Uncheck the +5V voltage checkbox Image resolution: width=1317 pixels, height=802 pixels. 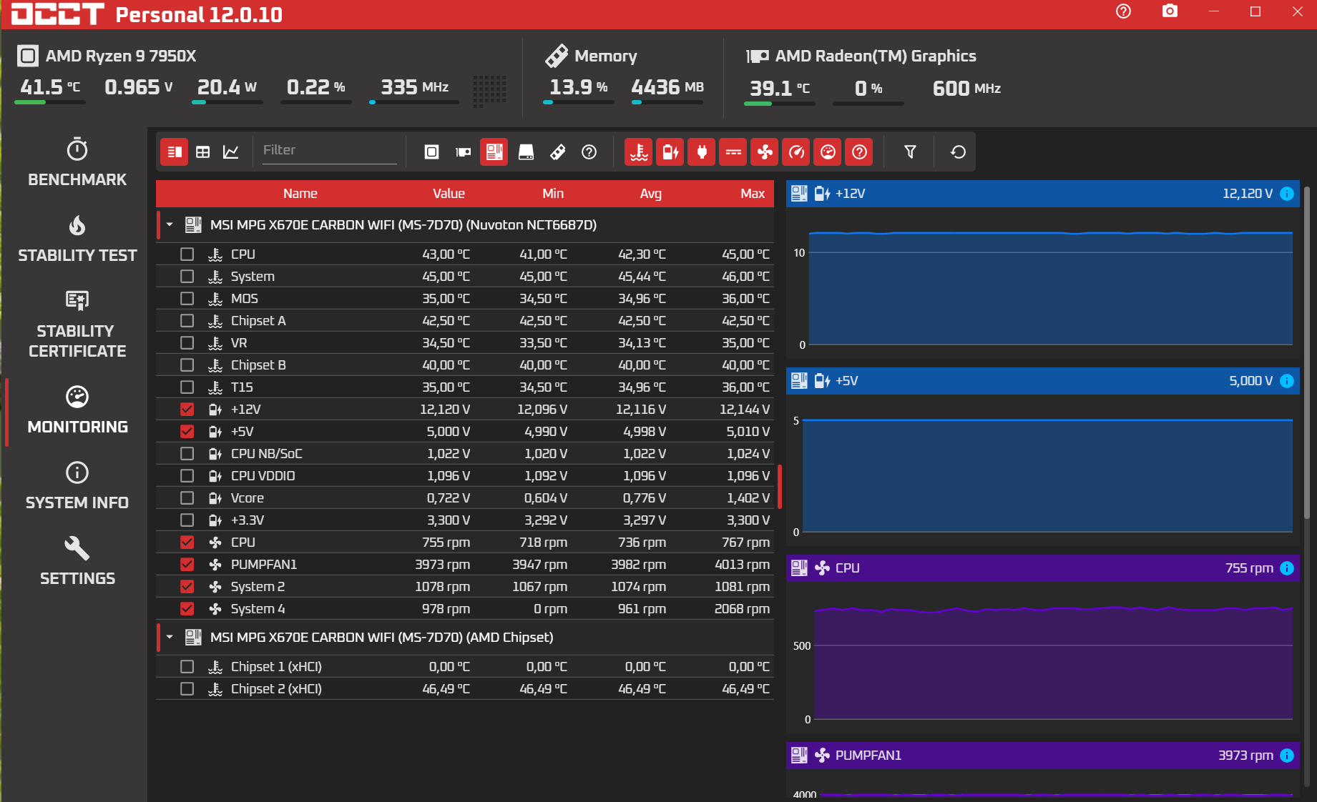187,432
